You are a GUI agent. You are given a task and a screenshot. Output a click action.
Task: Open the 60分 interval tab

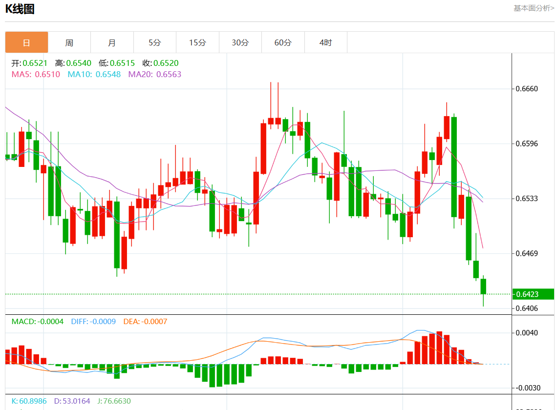coord(283,42)
